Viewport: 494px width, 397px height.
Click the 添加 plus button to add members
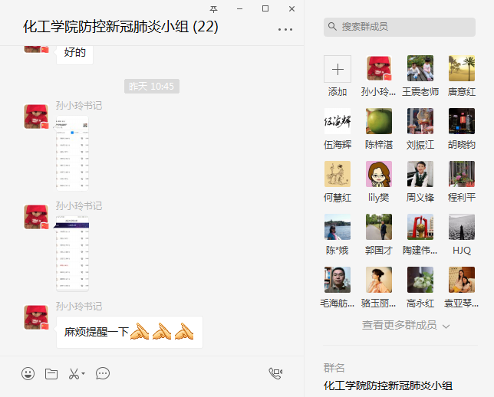click(x=338, y=69)
